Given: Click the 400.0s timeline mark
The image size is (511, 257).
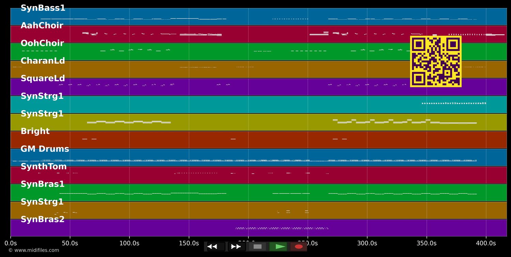Looking at the screenshot, I should pyautogui.click(x=486, y=243).
